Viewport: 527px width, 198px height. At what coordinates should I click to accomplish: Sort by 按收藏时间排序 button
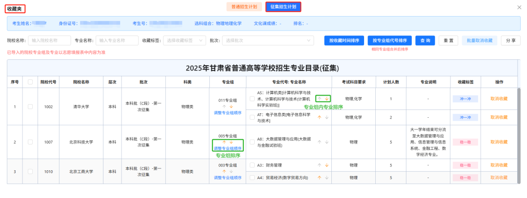click(x=344, y=40)
